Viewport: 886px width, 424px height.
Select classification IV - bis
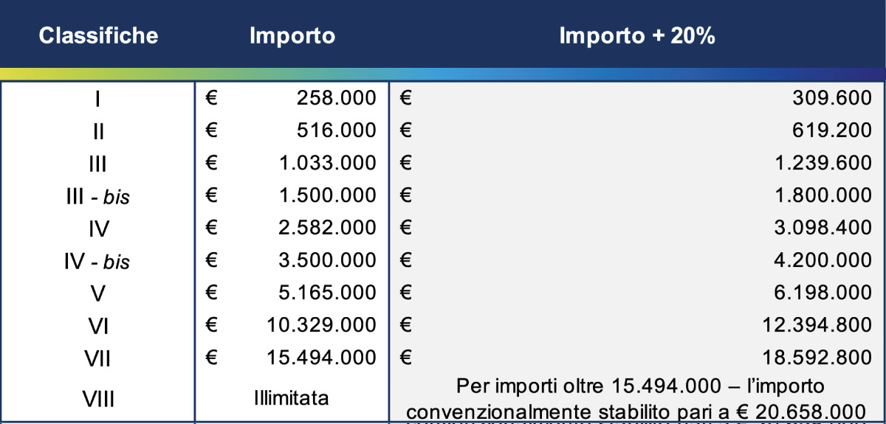(x=98, y=261)
